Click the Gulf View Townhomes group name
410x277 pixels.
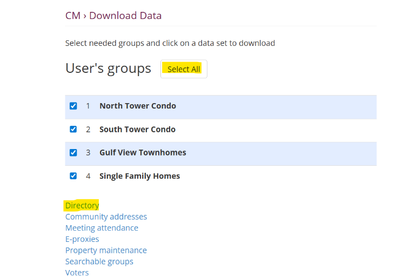(x=143, y=153)
